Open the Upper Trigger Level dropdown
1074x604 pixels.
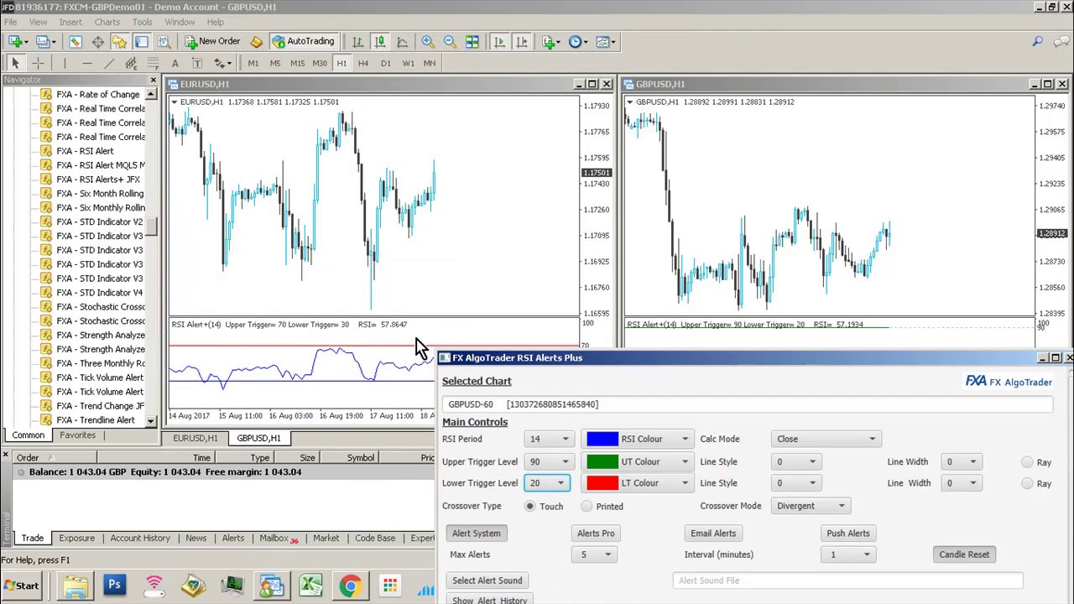tap(548, 461)
